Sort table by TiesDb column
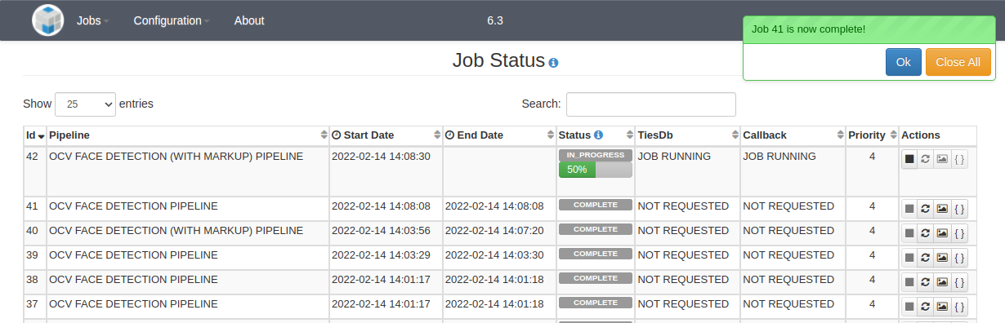 687,135
